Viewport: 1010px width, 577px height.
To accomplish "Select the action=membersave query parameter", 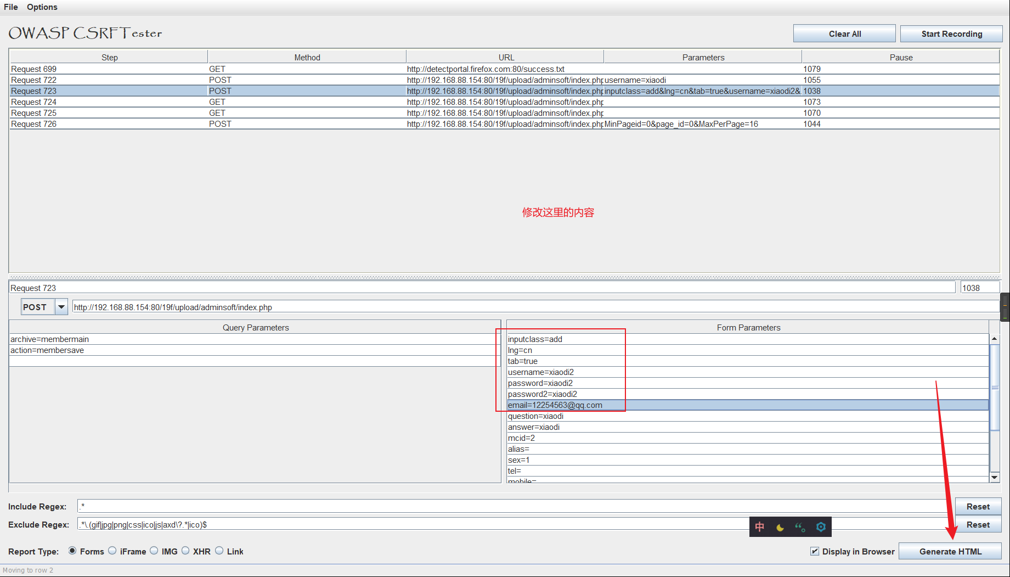I will click(255, 350).
